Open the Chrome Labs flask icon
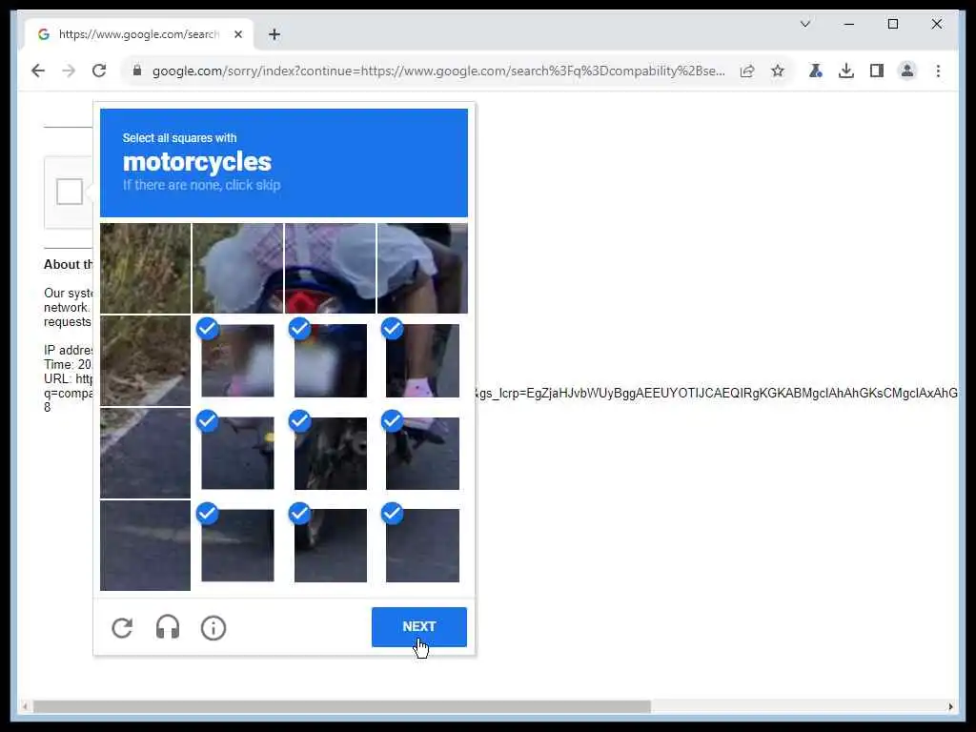976x732 pixels. click(x=816, y=71)
